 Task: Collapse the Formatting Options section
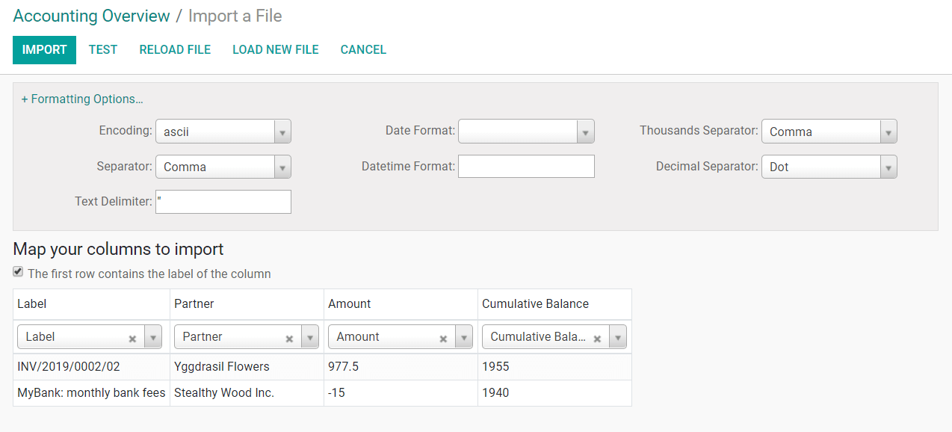[82, 99]
